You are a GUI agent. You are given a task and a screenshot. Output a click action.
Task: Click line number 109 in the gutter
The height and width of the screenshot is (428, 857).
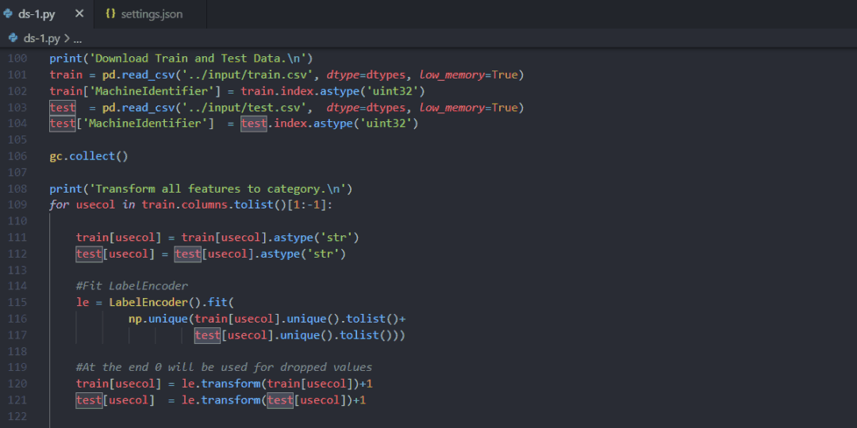[x=17, y=205]
